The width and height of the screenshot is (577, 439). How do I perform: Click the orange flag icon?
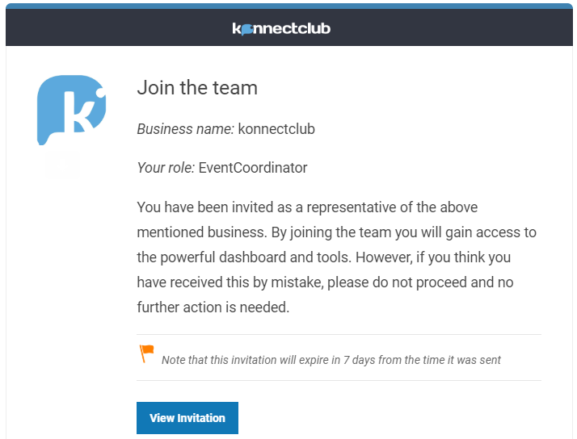146,353
